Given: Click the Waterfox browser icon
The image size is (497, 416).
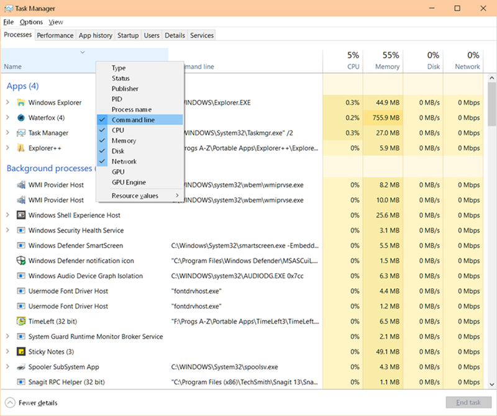Looking at the screenshot, I should click(21, 117).
